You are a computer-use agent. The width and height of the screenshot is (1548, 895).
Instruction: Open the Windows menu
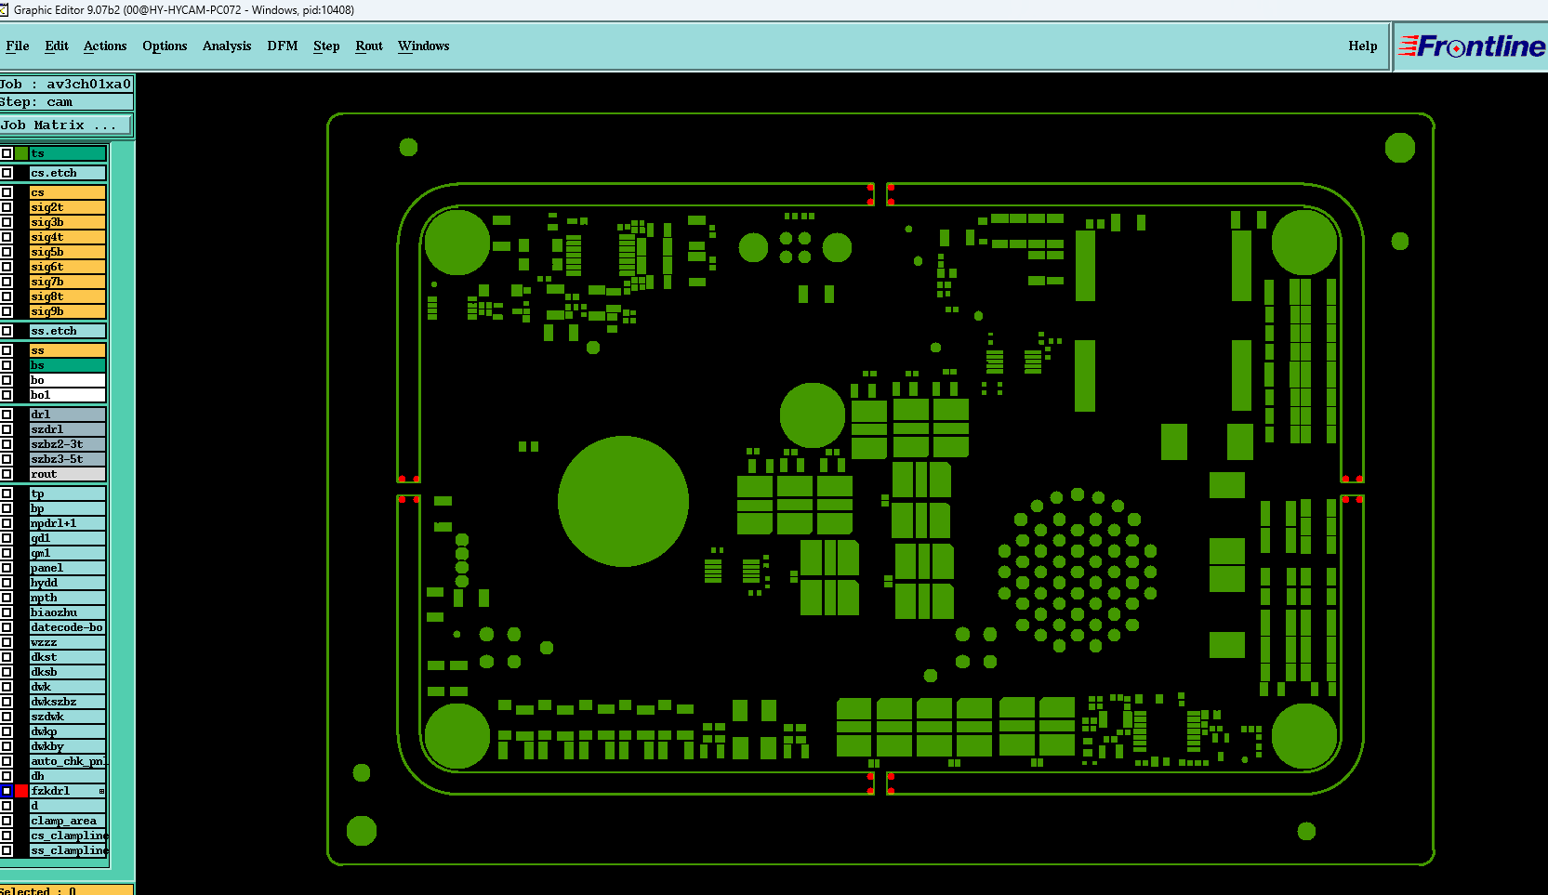coord(424,46)
